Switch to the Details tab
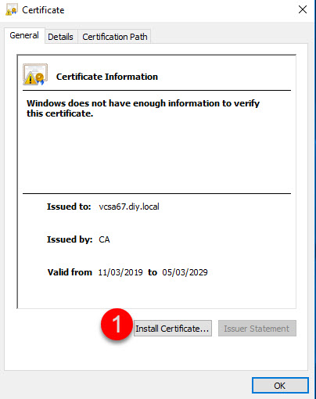The image size is (316, 399). [x=60, y=37]
